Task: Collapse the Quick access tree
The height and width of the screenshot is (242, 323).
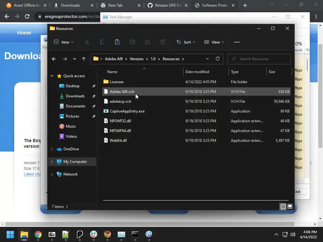Action: click(x=52, y=76)
